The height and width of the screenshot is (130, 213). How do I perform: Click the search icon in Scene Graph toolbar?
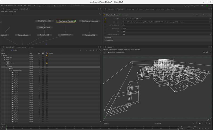point(100,50)
